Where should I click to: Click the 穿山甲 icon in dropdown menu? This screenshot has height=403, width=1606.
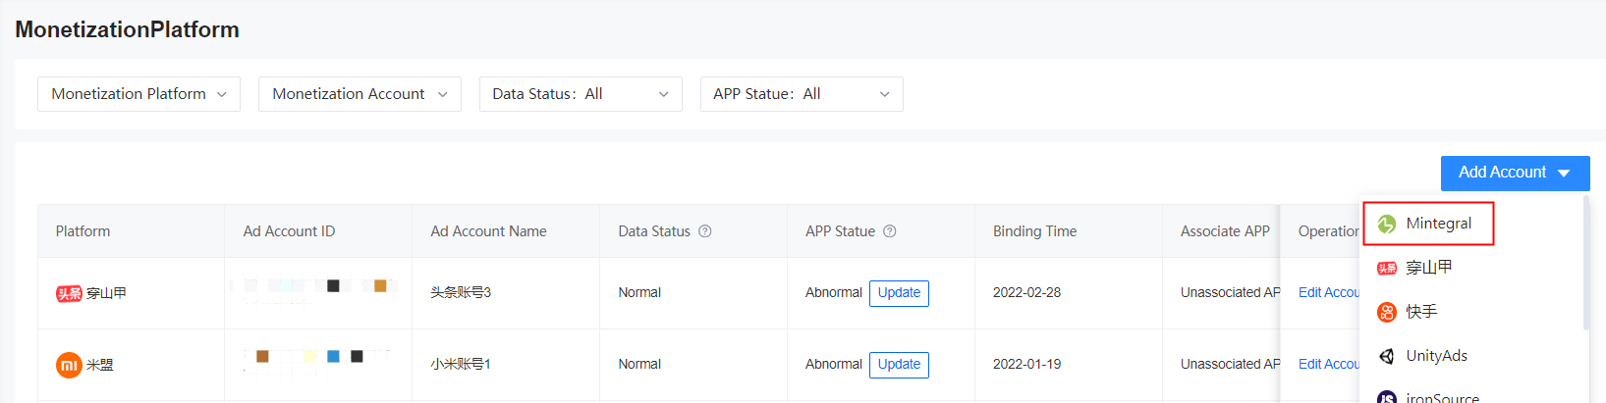coord(1386,268)
